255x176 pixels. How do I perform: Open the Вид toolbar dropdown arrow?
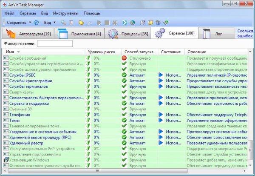click(55, 22)
